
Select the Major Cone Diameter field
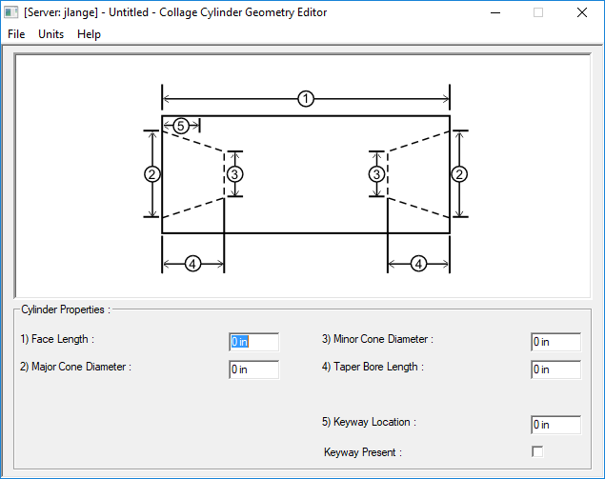click(x=253, y=369)
